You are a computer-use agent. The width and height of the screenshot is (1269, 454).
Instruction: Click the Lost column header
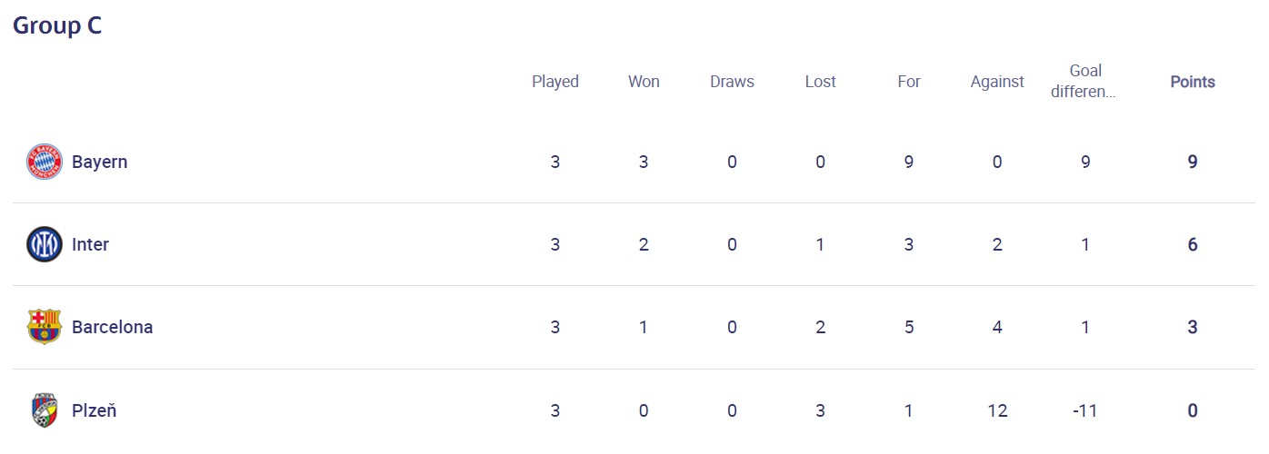pyautogui.click(x=820, y=82)
